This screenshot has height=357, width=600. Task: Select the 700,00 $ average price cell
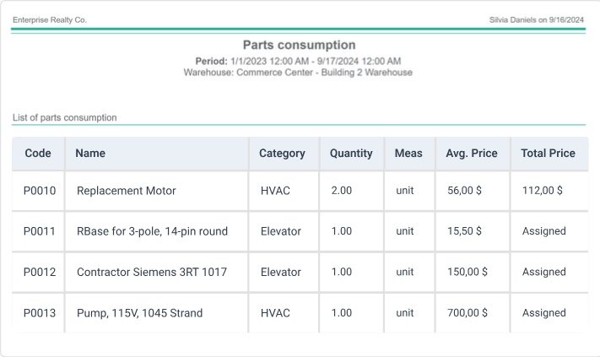[x=468, y=313]
